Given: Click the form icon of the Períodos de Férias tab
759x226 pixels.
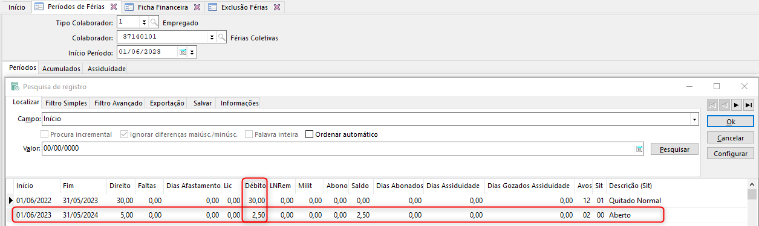Looking at the screenshot, I should tap(39, 7).
